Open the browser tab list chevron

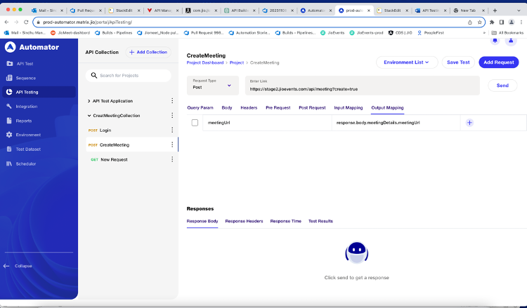click(x=519, y=11)
